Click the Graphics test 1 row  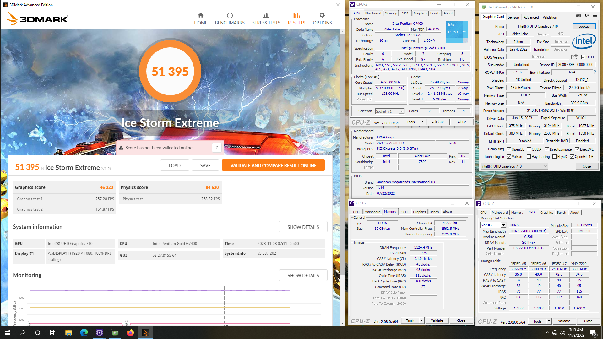64,199
